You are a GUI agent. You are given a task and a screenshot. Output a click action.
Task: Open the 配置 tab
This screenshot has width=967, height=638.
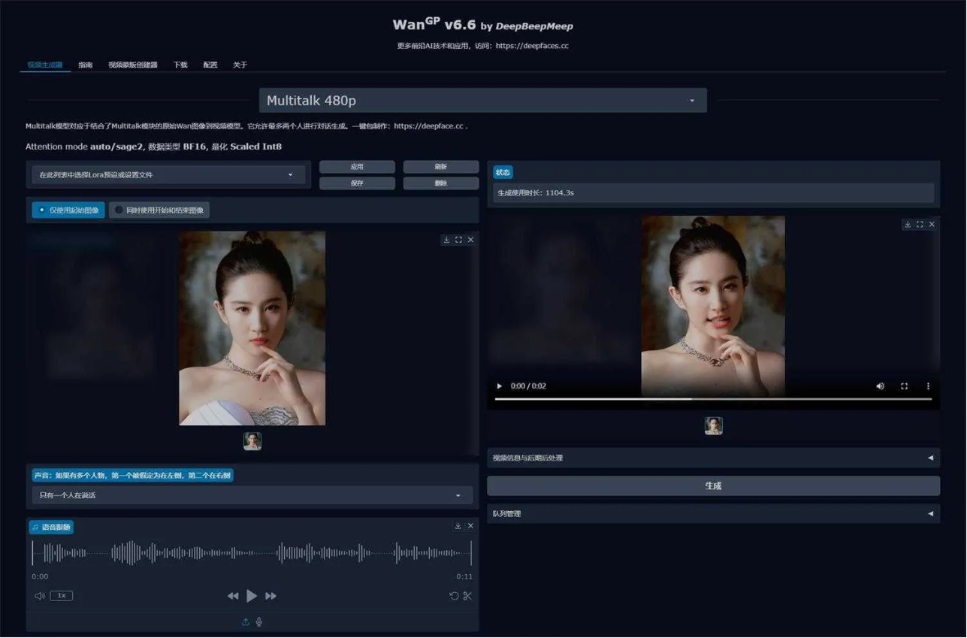[x=210, y=65]
